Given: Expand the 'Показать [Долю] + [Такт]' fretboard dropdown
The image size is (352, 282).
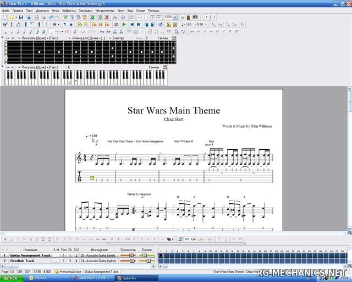Looking at the screenshot, I should 19,38.
